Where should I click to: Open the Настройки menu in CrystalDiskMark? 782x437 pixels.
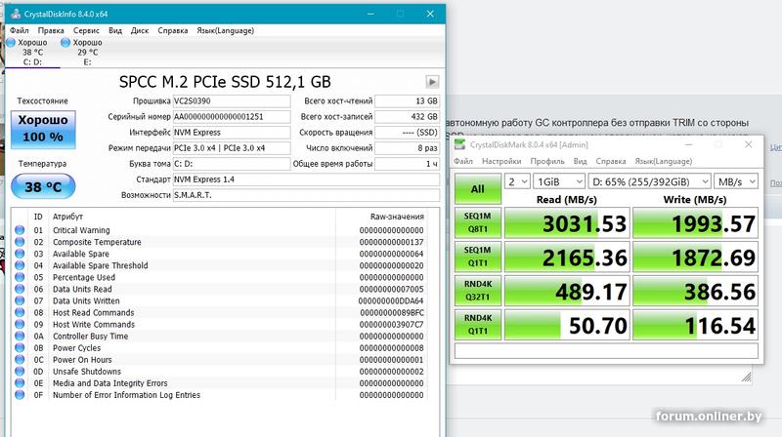tap(501, 161)
